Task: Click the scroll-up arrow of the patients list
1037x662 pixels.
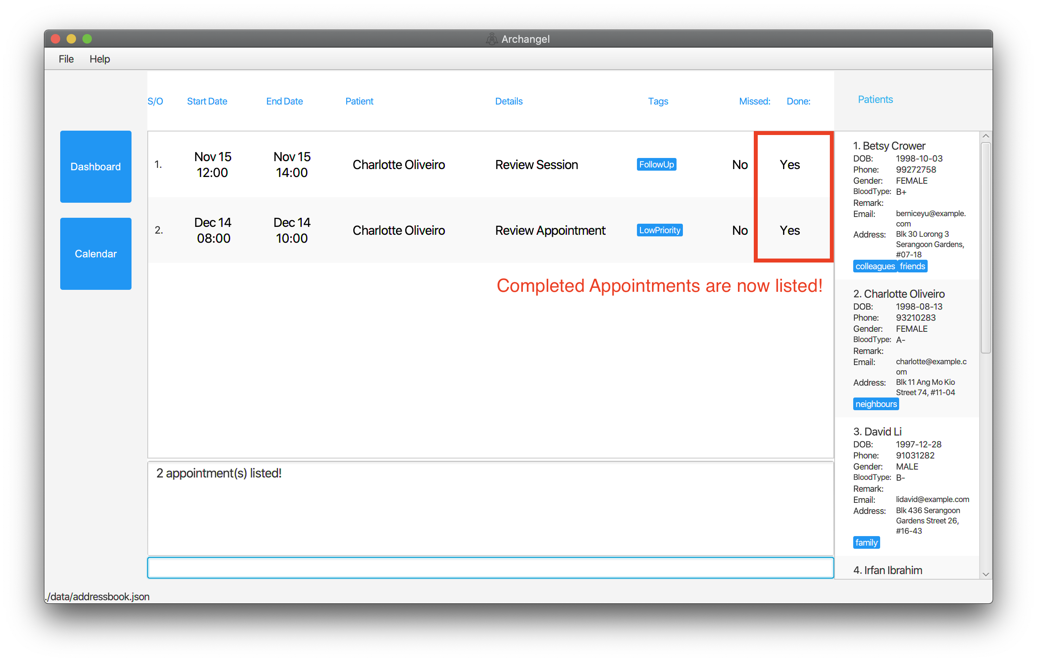Action: coord(986,136)
